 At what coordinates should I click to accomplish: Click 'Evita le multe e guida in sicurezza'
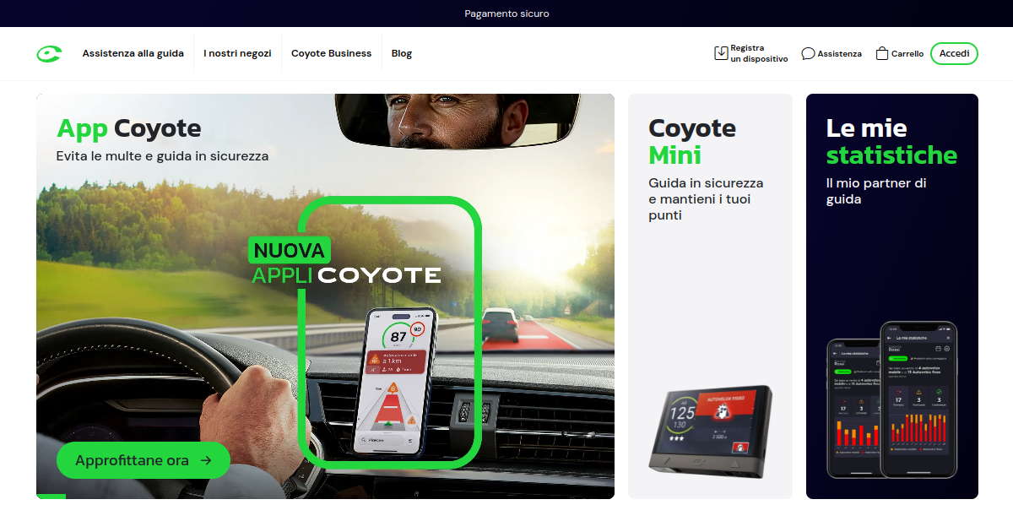coord(163,156)
